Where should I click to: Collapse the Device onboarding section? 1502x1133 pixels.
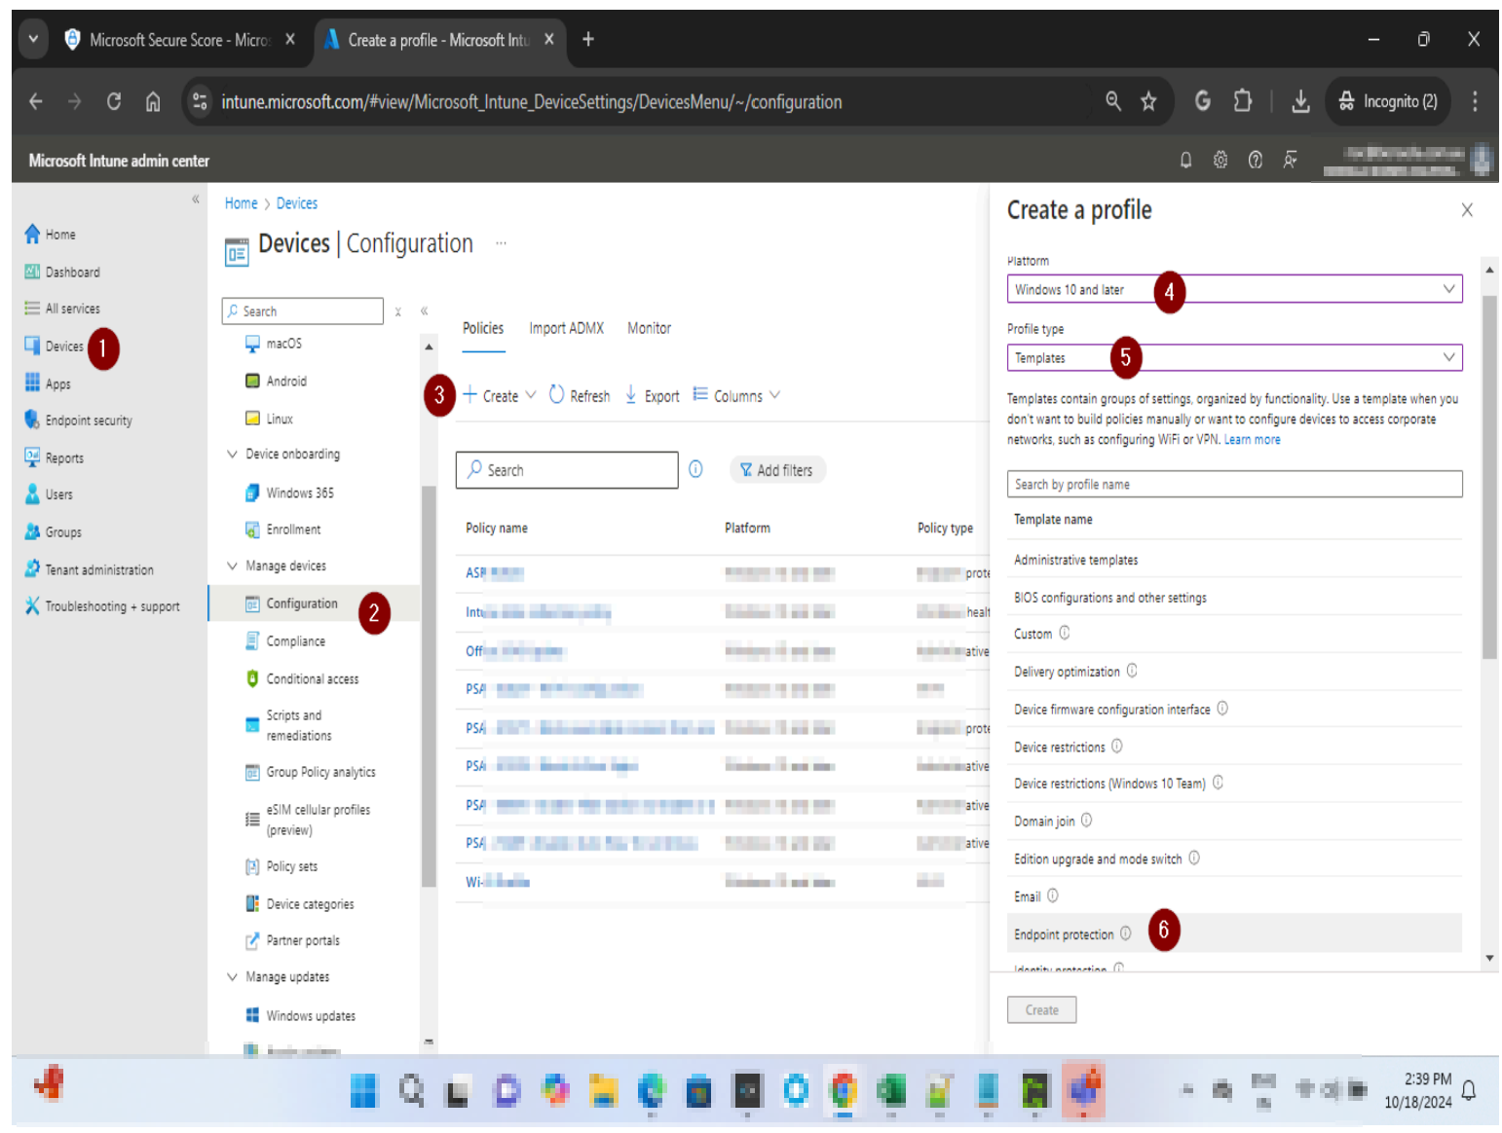(x=232, y=455)
